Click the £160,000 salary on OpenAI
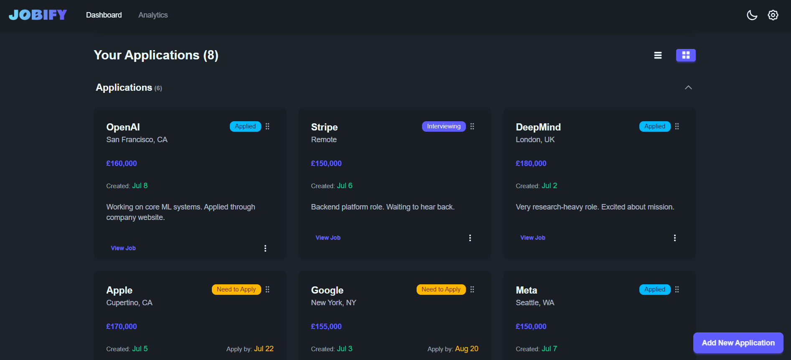Image resolution: width=791 pixels, height=360 pixels. pos(122,163)
